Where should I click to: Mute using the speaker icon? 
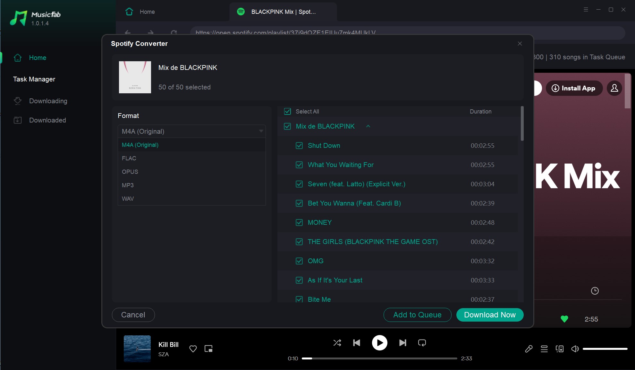(575, 349)
